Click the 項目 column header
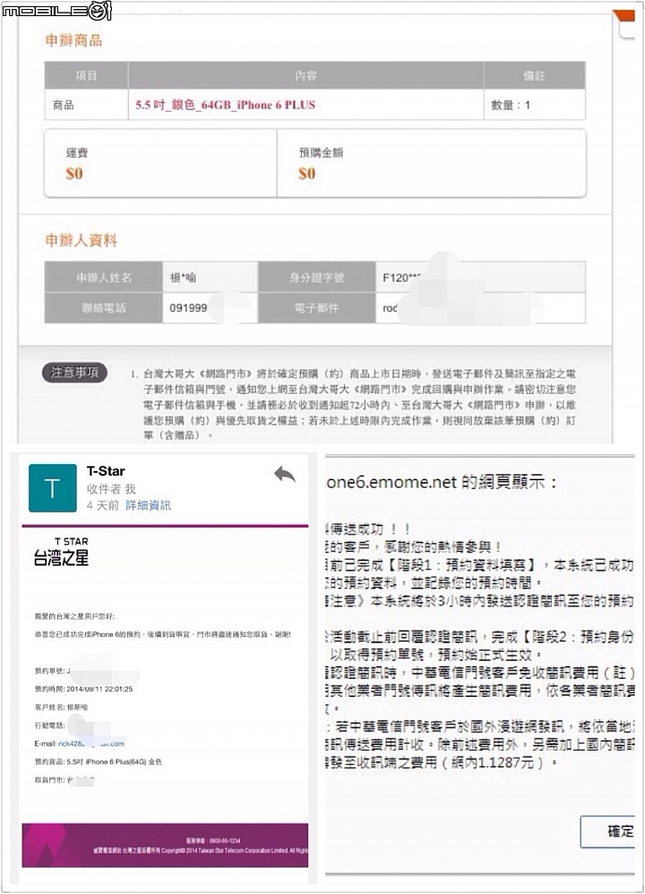 point(87,75)
